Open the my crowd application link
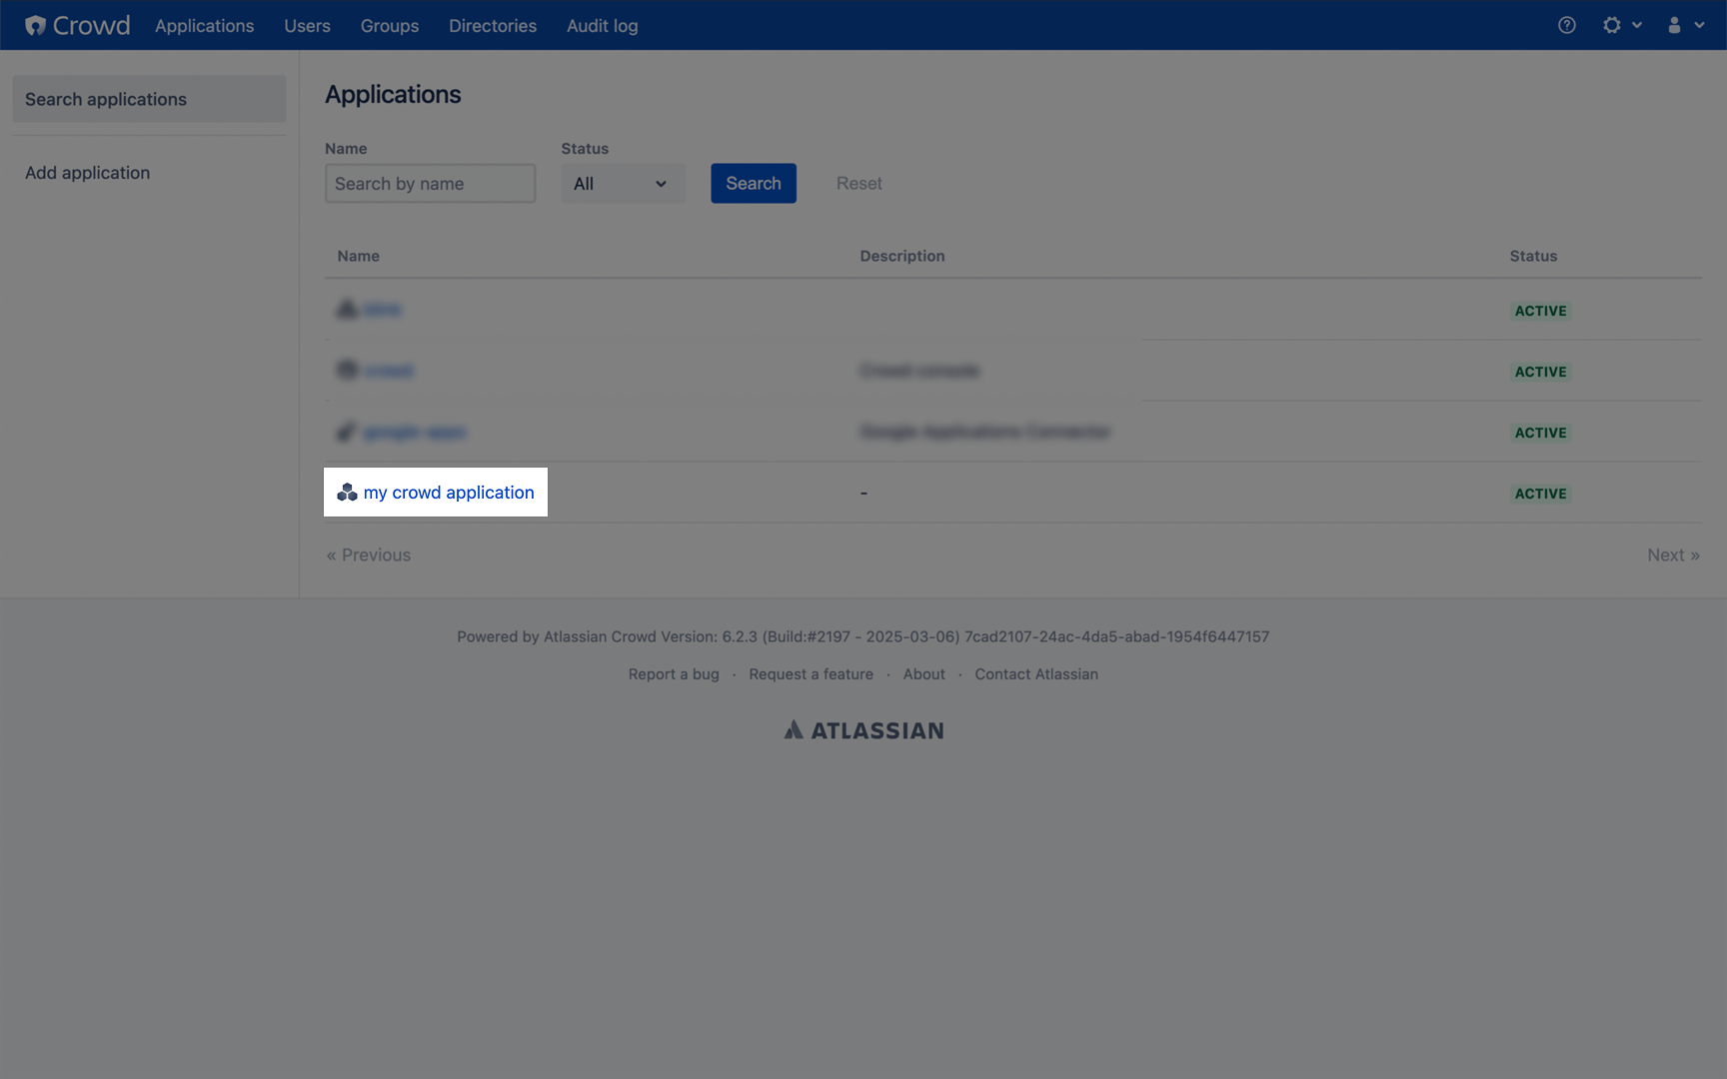Screen dimensions: 1727x1079 pyautogui.click(x=449, y=492)
